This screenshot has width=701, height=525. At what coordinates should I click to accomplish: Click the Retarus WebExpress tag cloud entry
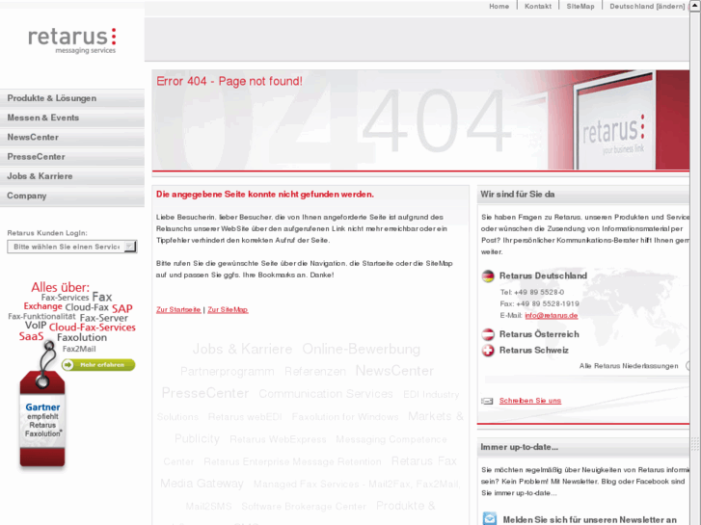pyautogui.click(x=278, y=439)
